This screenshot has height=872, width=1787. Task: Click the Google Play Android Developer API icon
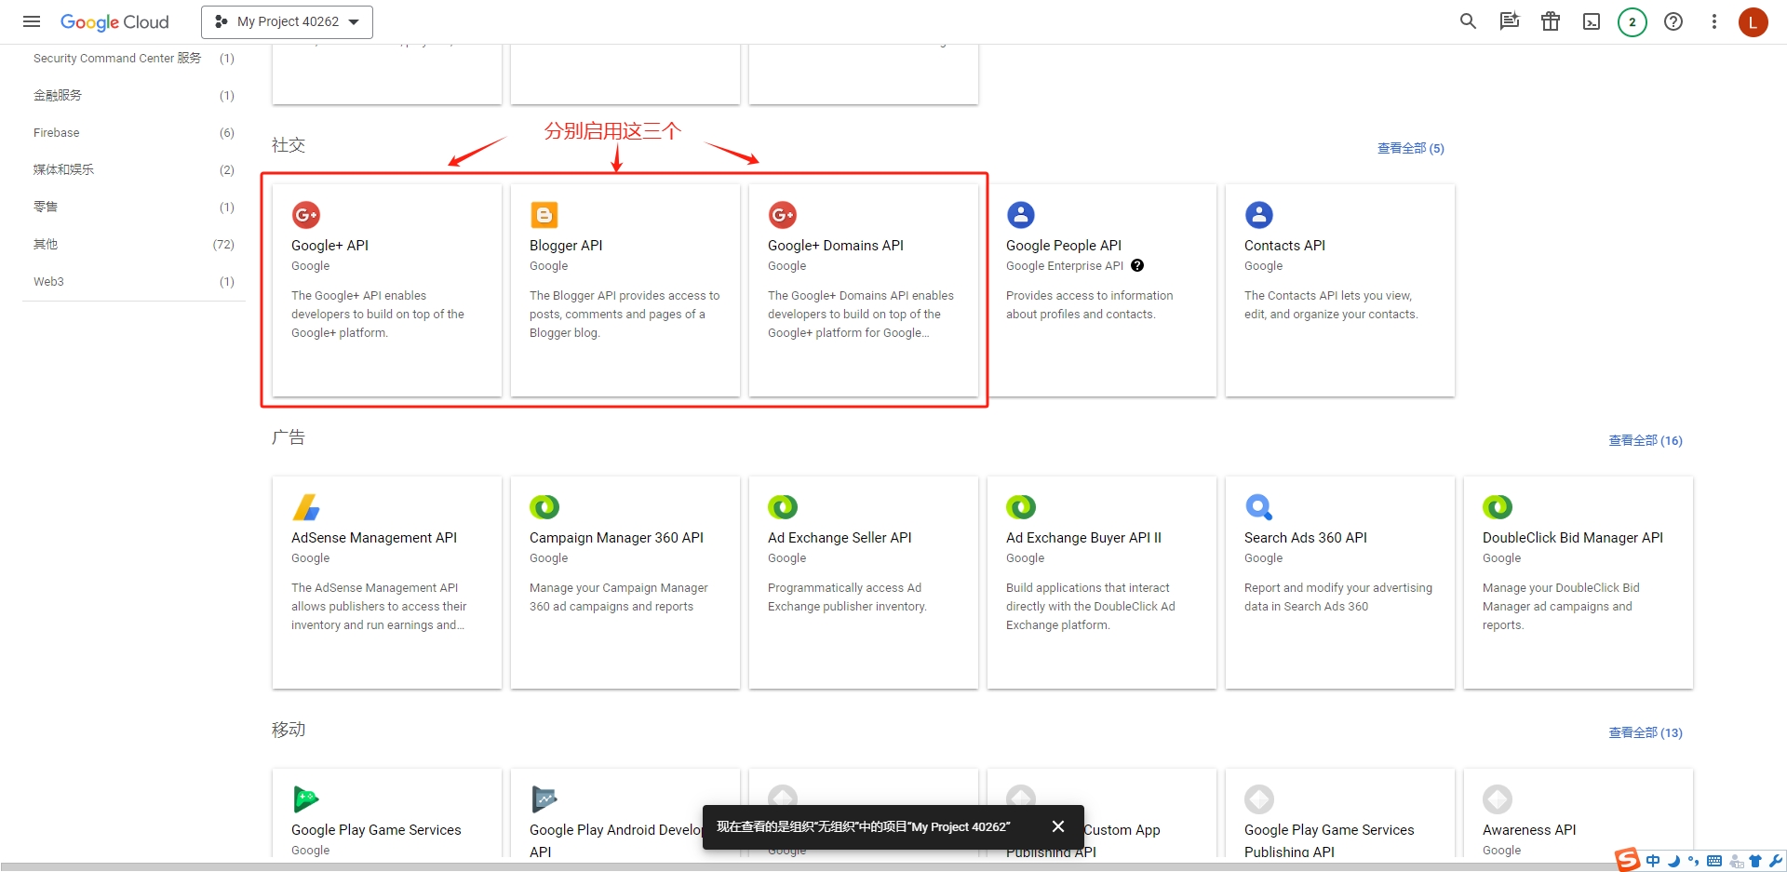click(544, 799)
